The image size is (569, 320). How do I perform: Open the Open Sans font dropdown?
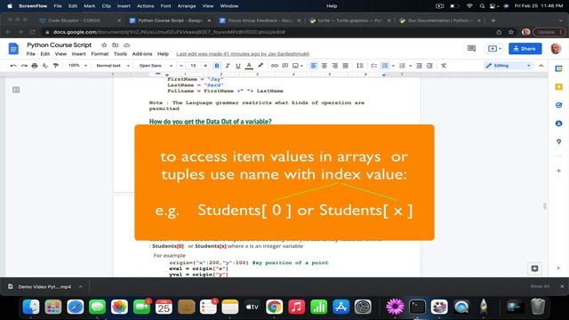coord(156,66)
